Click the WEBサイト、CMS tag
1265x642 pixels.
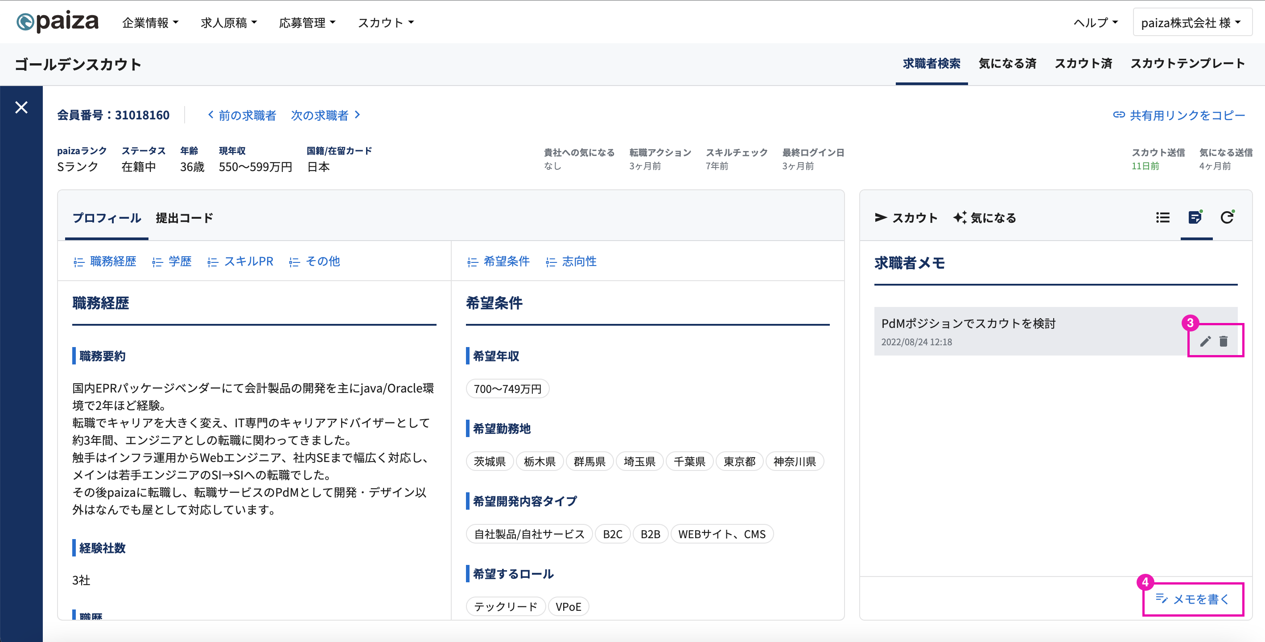click(x=722, y=534)
